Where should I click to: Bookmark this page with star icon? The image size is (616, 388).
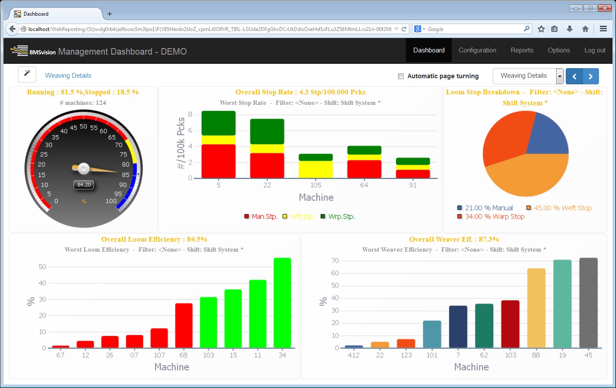(541, 29)
